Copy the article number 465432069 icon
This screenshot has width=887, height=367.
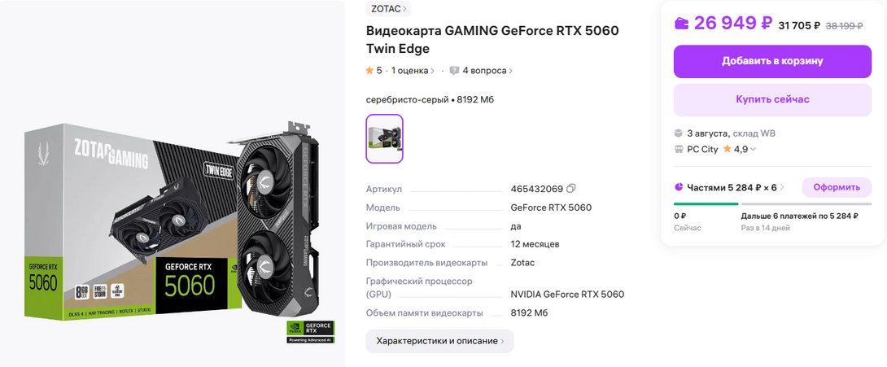click(571, 188)
